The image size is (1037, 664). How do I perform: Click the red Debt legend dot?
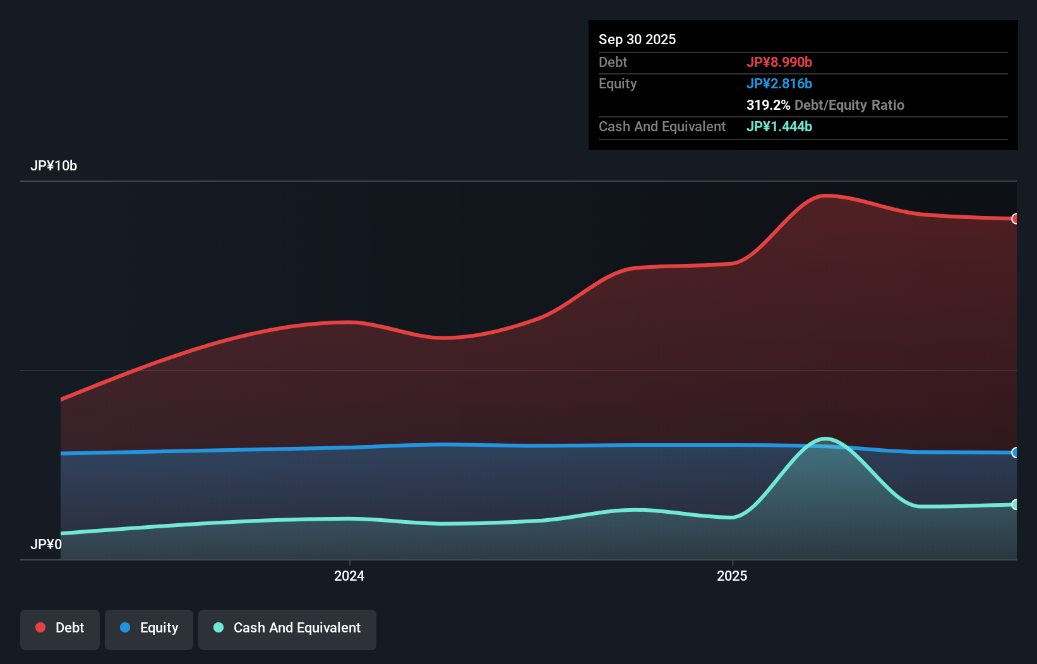tap(40, 627)
